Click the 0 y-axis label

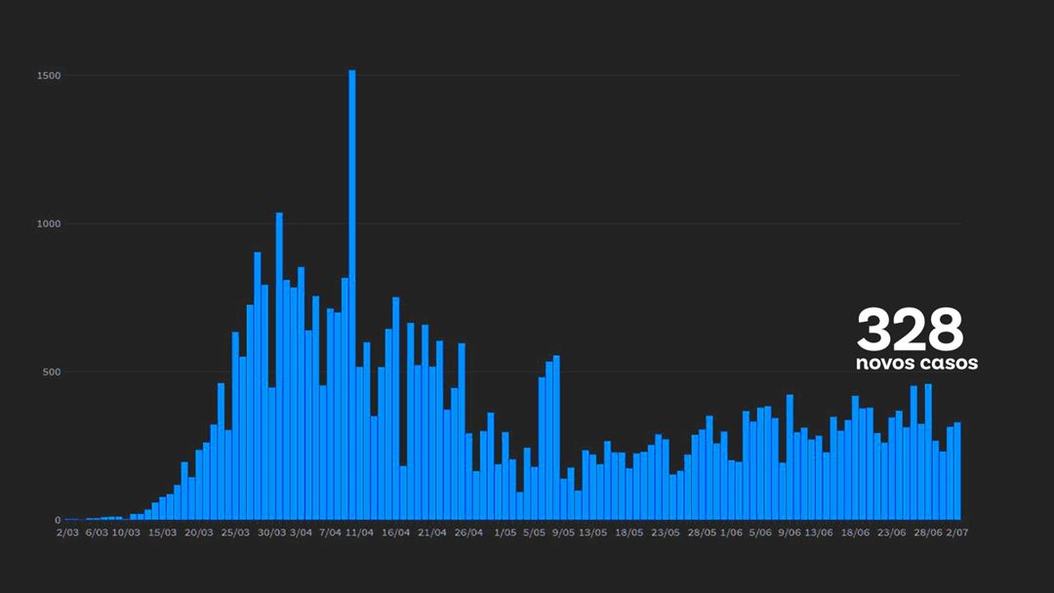click(58, 520)
